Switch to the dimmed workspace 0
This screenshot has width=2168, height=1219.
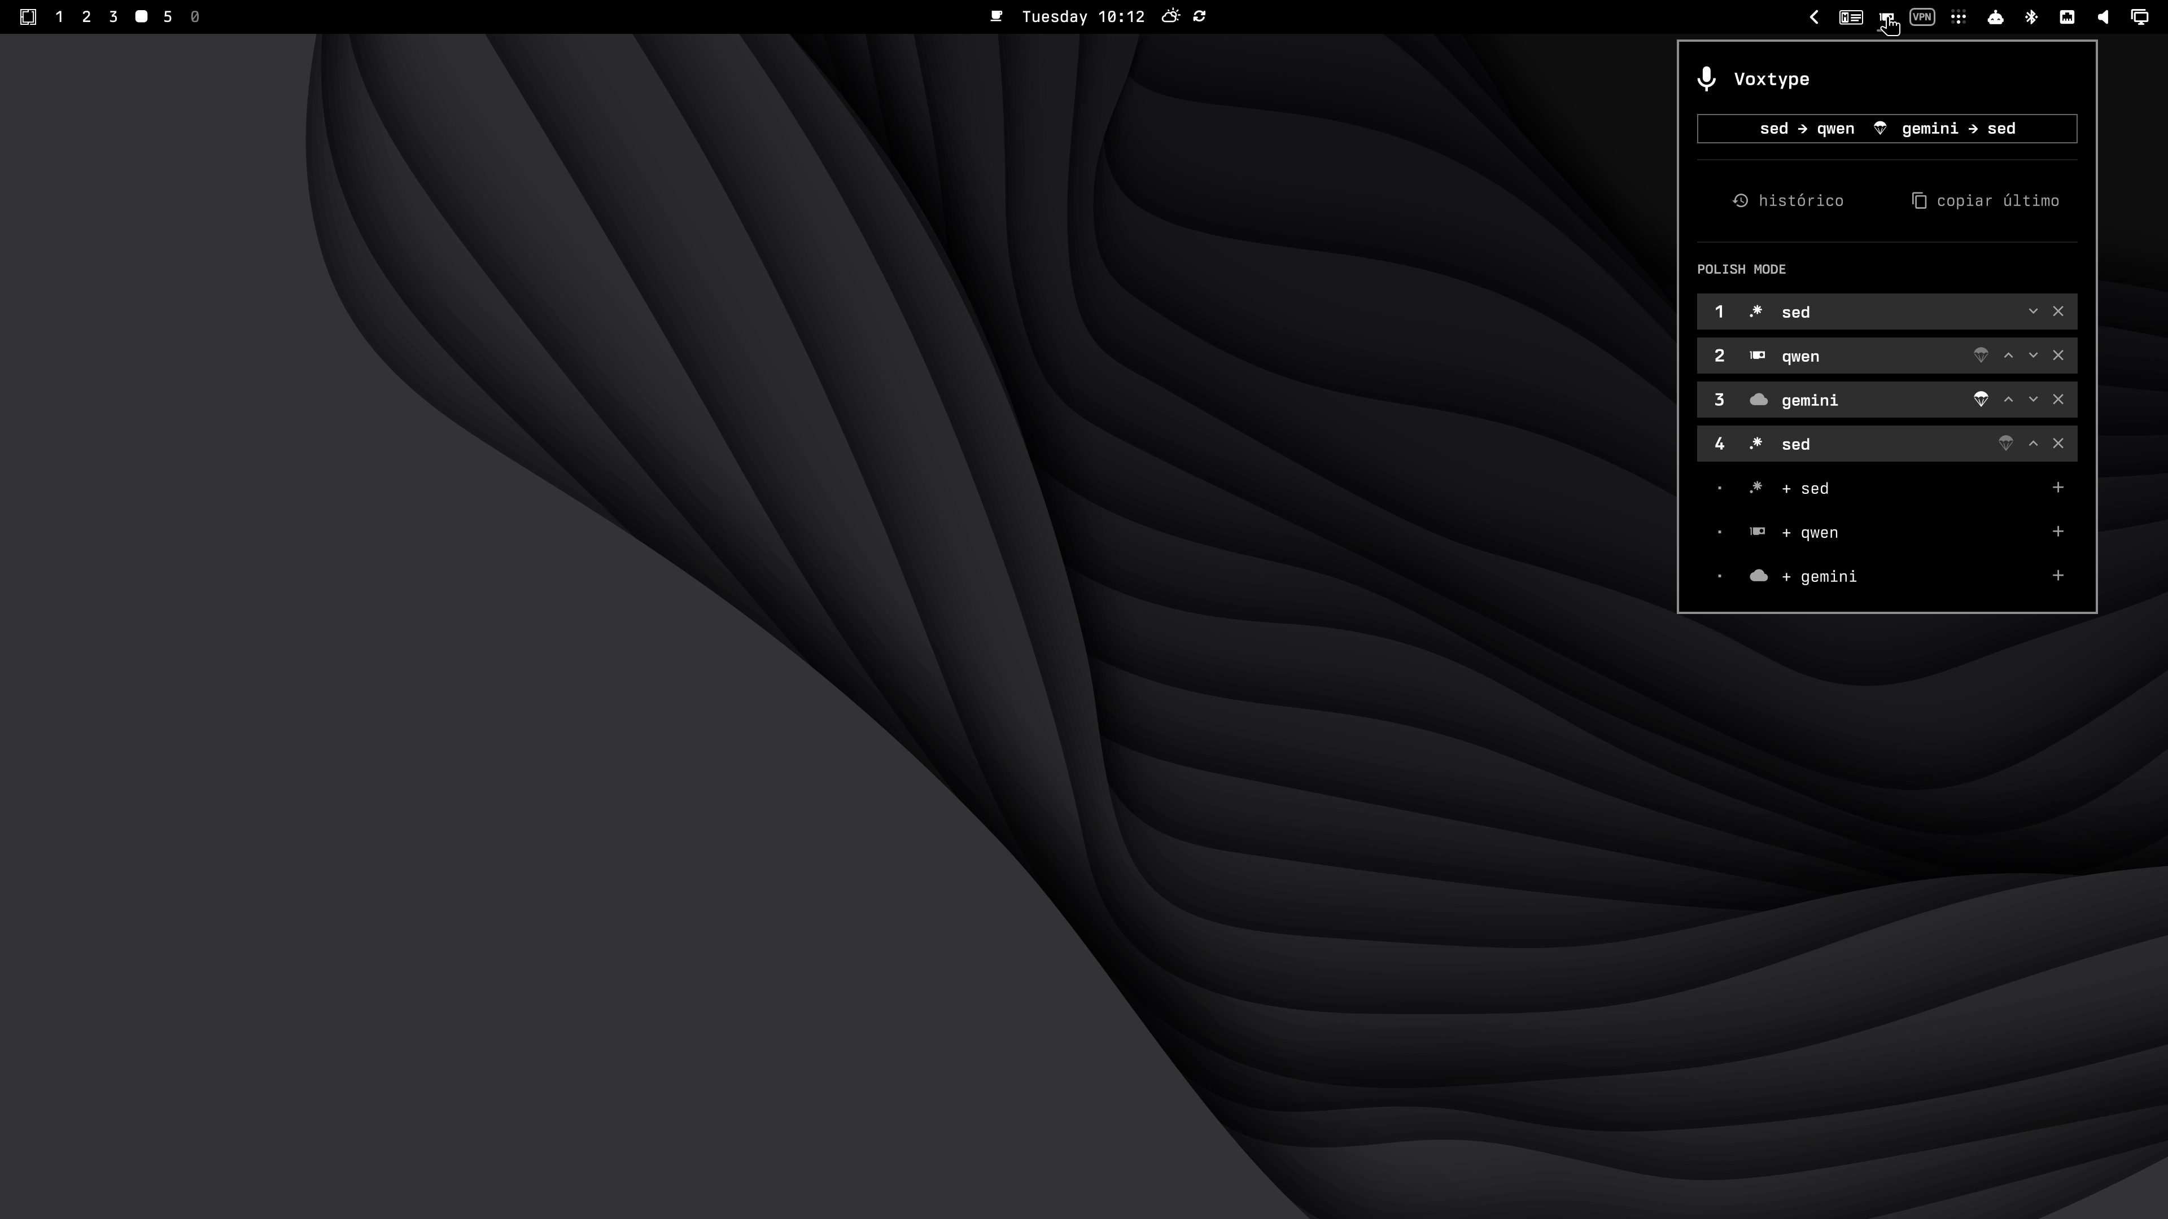click(194, 17)
